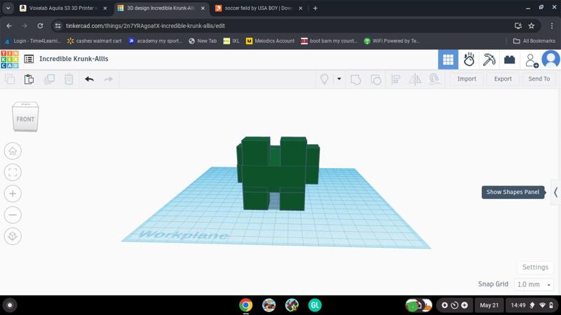The image size is (561, 315).
Task: Undo the last action
Action: click(89, 79)
